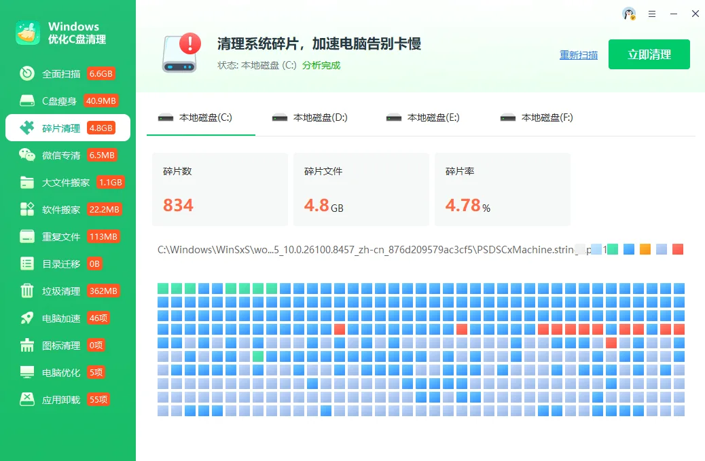Click the 图标清理 icon

coord(27,345)
